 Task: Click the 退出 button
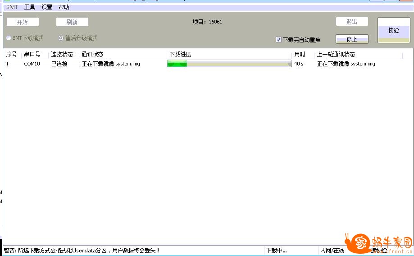[x=352, y=22]
